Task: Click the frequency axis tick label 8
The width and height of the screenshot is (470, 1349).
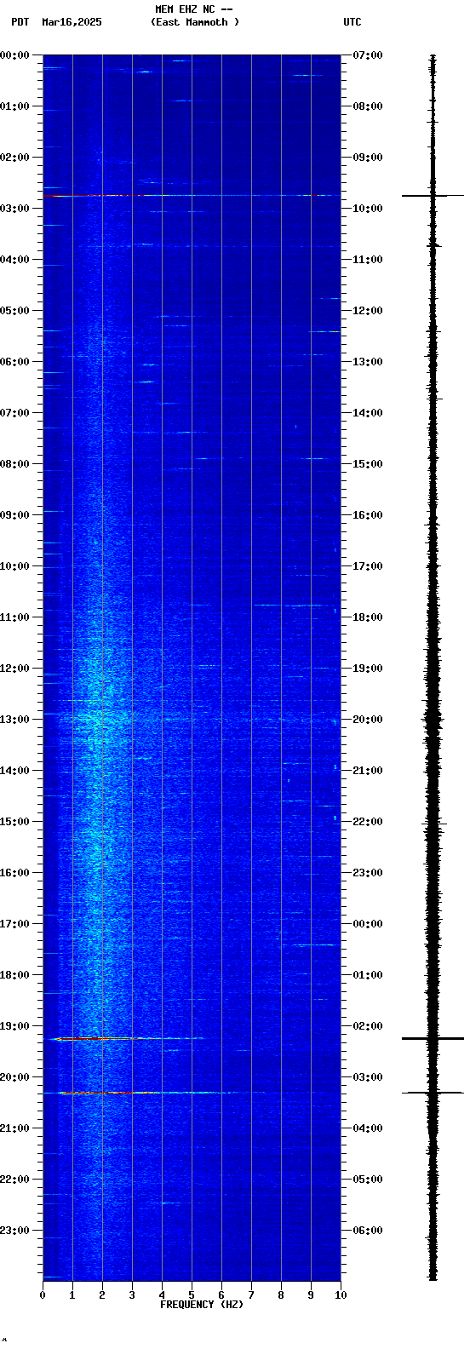Action: click(x=281, y=1295)
